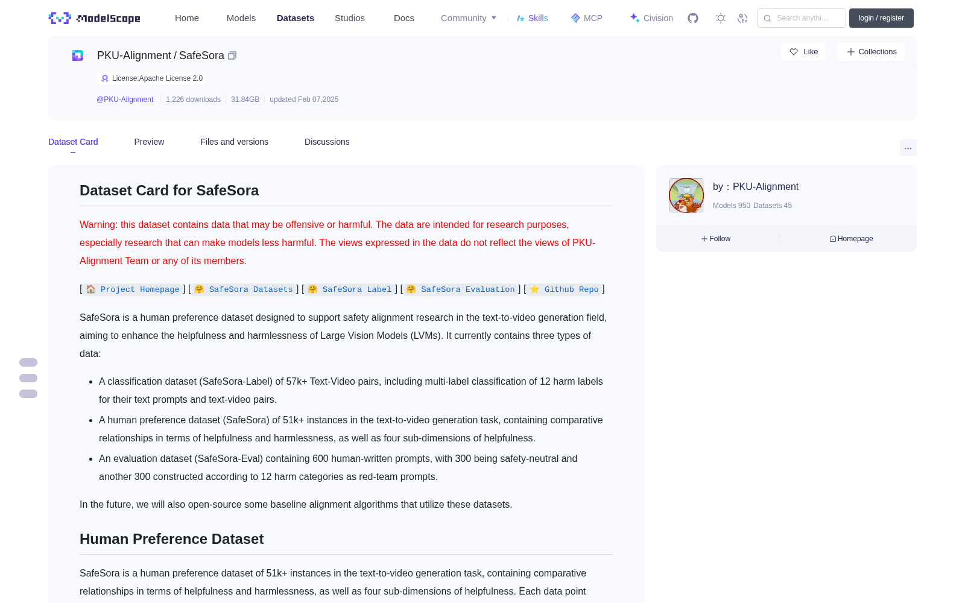The image size is (965, 603).
Task: Add dataset to Collections
Action: click(x=871, y=52)
